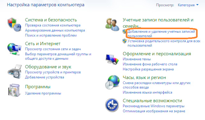
Task: Open the Программы category
Action: (x=38, y=87)
